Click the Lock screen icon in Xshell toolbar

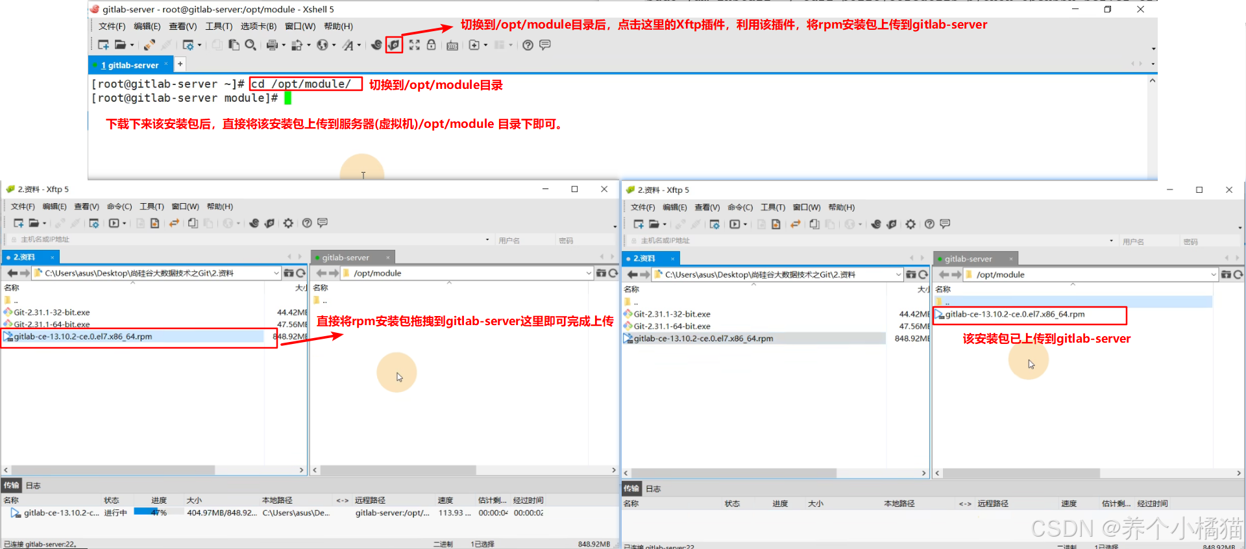tap(431, 45)
